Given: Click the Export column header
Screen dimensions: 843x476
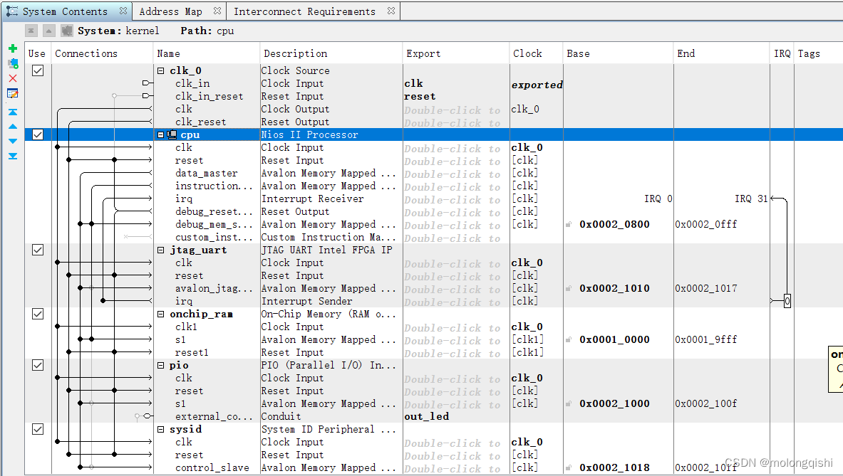Looking at the screenshot, I should click(456, 53).
